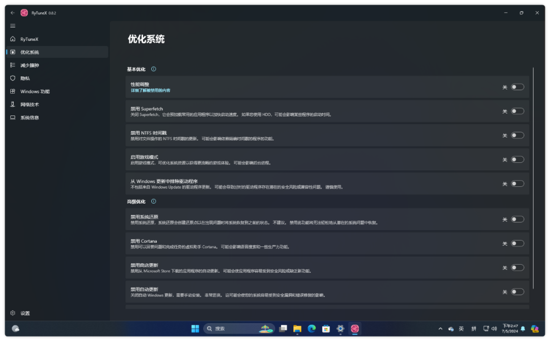Toggle 禁用自动更新 switch
The height and width of the screenshot is (341, 550).
tap(517, 292)
